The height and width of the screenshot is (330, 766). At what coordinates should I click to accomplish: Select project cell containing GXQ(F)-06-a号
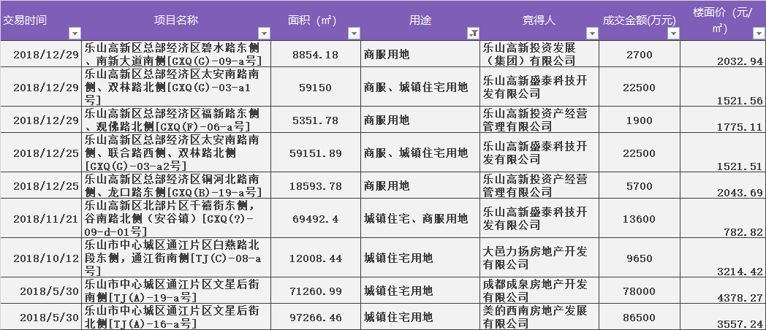pyautogui.click(x=176, y=120)
